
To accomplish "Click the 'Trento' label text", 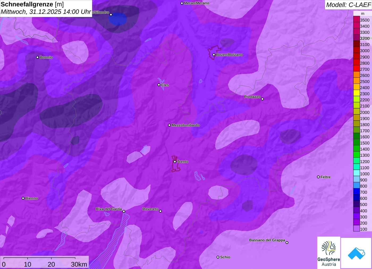I will pyautogui.click(x=183, y=162).
